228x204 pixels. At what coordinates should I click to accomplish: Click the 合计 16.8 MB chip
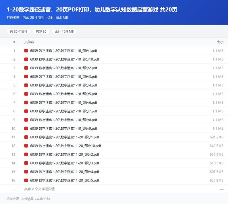tap(64, 31)
